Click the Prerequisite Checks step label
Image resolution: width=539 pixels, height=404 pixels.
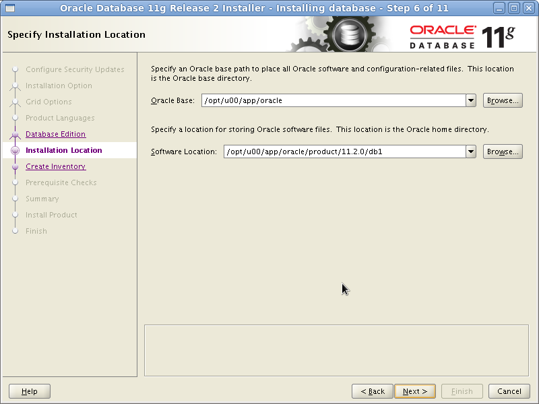61,182
